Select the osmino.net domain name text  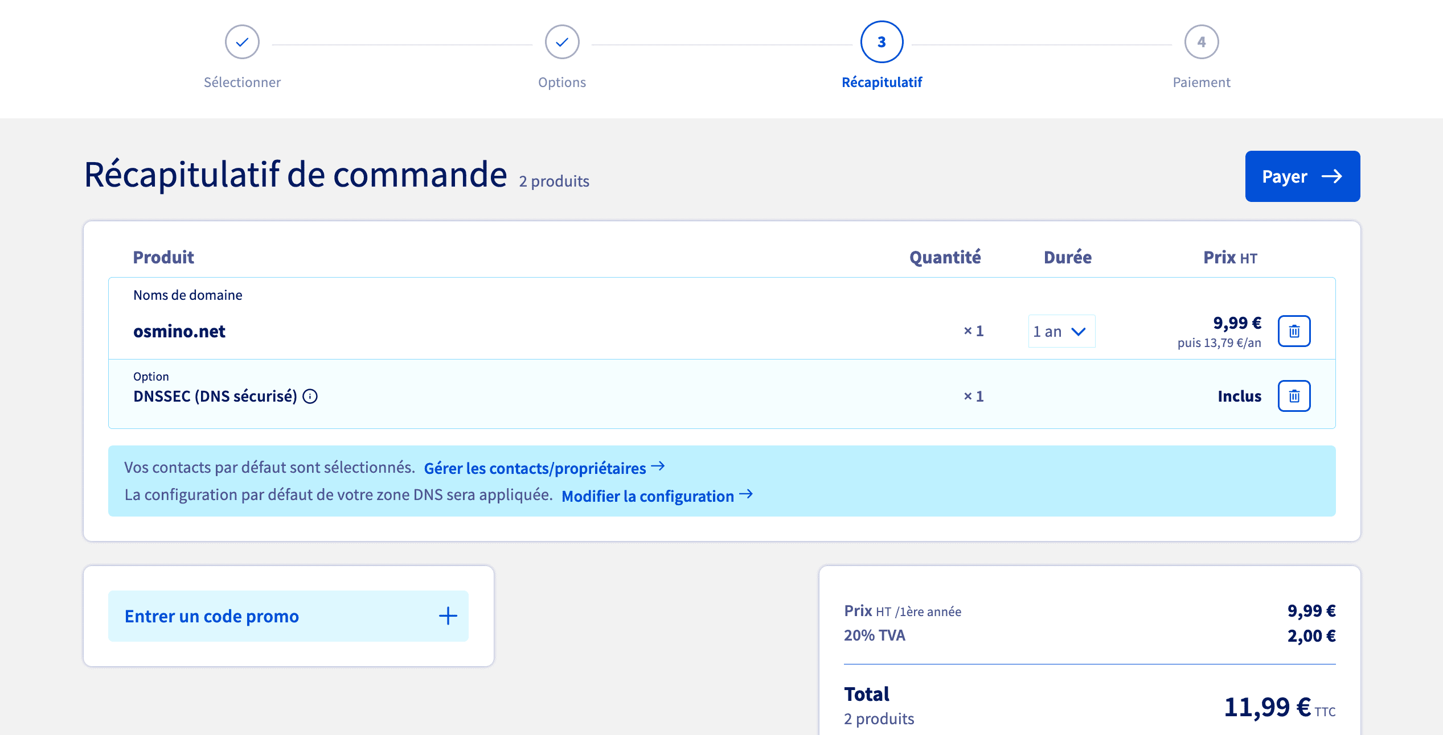(179, 331)
